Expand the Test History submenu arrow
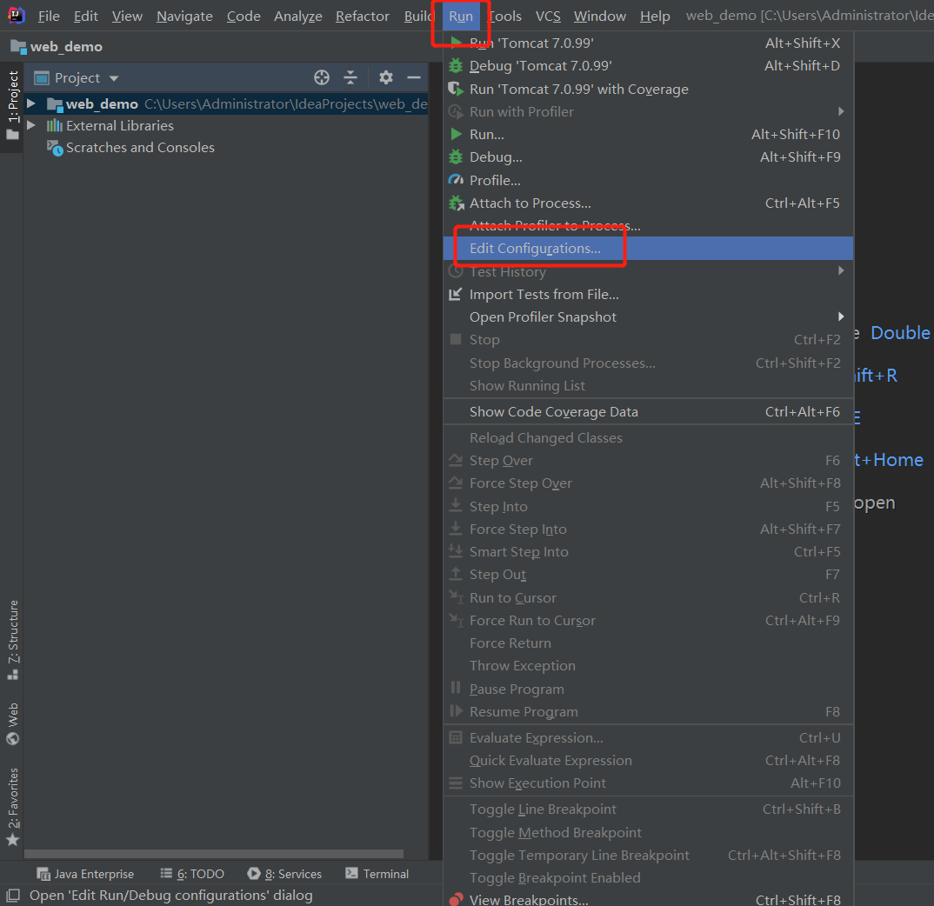 (x=840, y=271)
